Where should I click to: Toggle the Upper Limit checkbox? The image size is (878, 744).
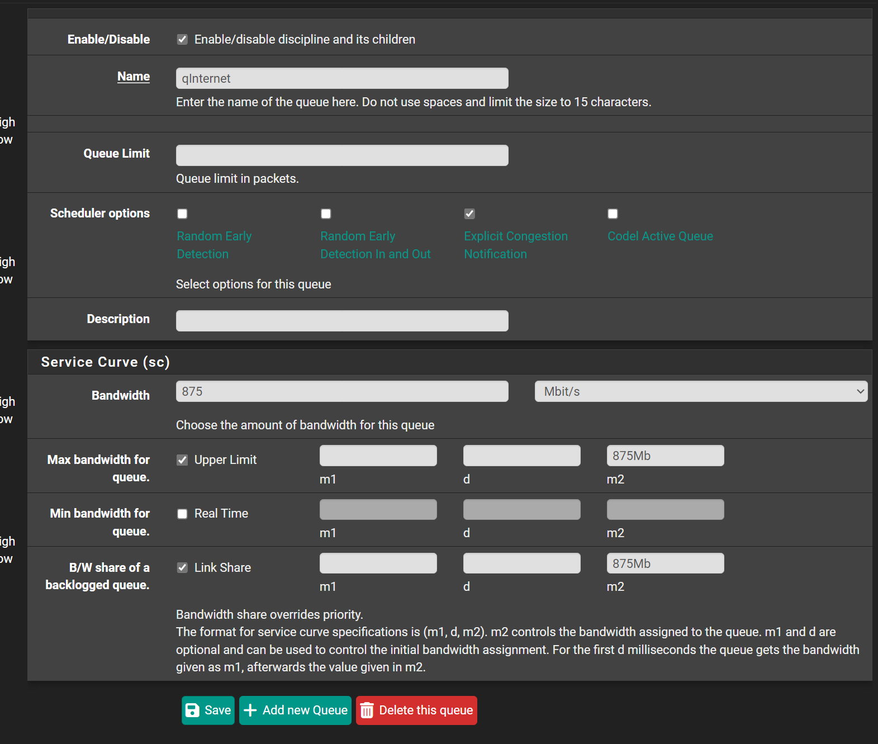coord(182,460)
